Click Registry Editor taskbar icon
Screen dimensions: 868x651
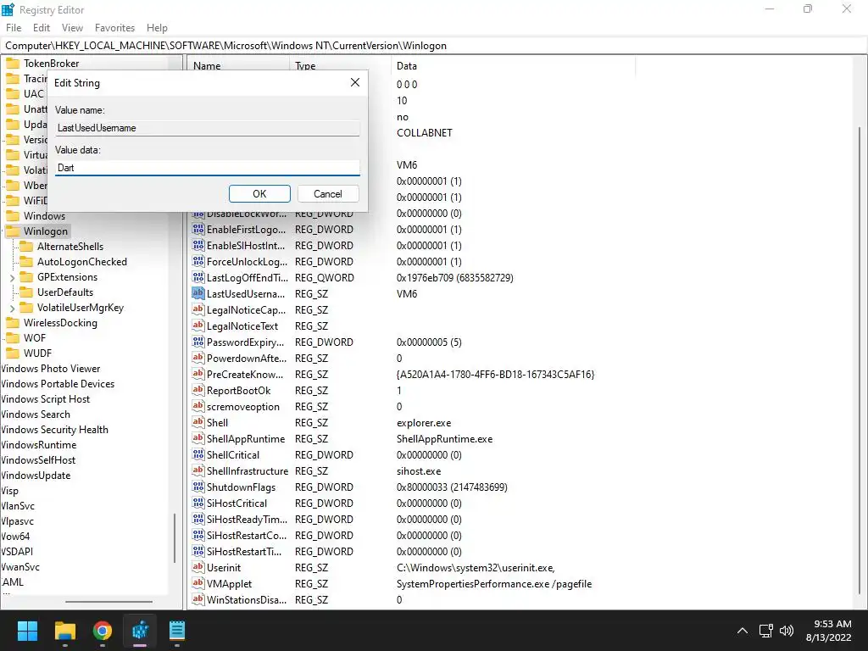140,631
